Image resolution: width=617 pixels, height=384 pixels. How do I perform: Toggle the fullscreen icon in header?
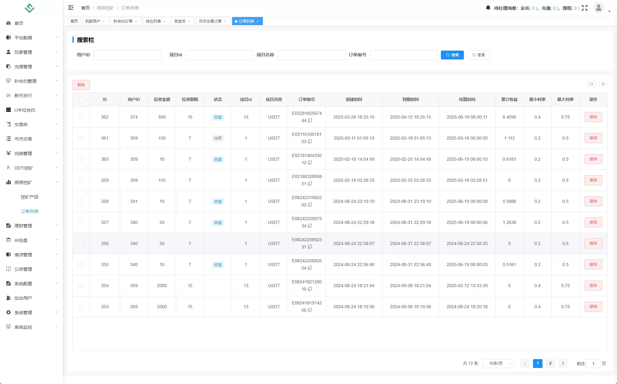(584, 8)
